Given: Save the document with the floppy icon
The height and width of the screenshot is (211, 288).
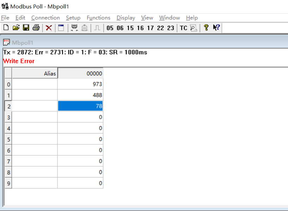Looking at the screenshot, I should [26, 28].
